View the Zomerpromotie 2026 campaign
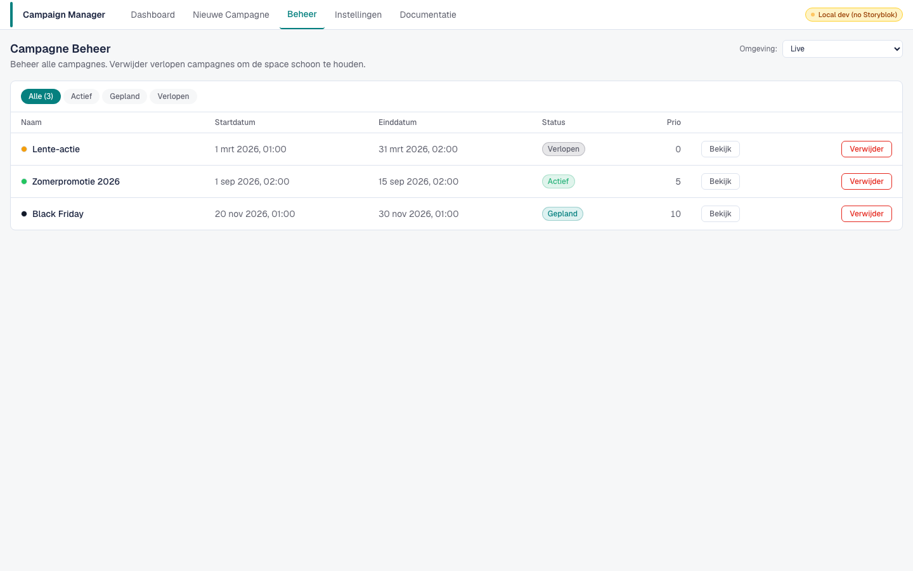 (x=720, y=181)
